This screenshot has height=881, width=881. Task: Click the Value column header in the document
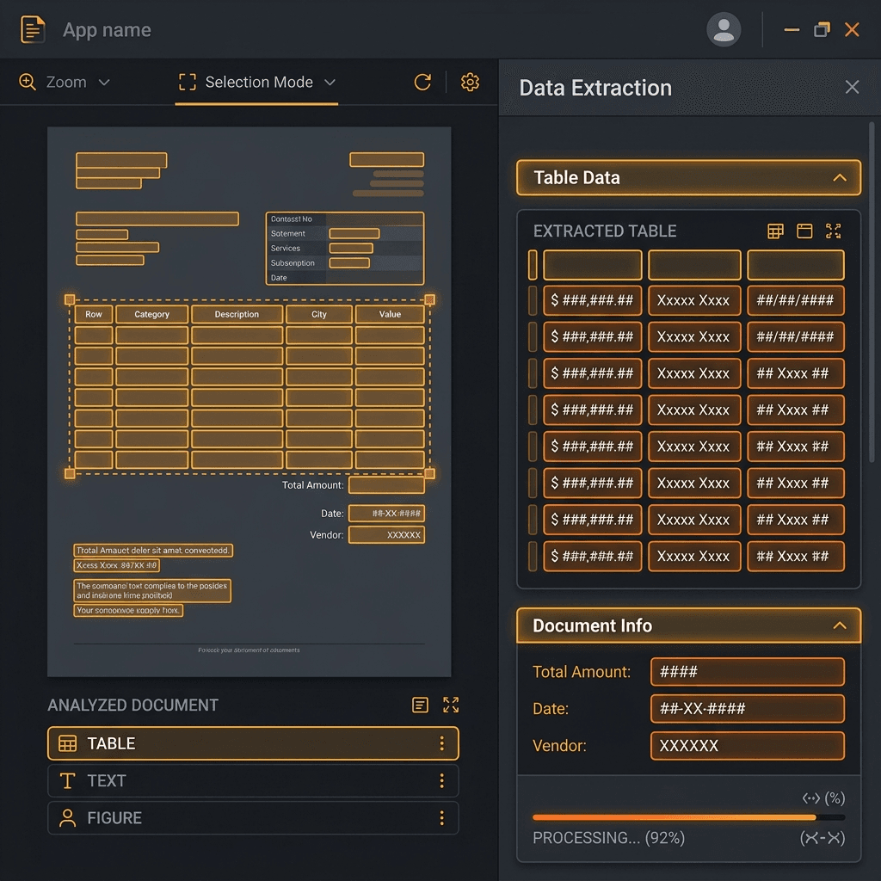(390, 314)
